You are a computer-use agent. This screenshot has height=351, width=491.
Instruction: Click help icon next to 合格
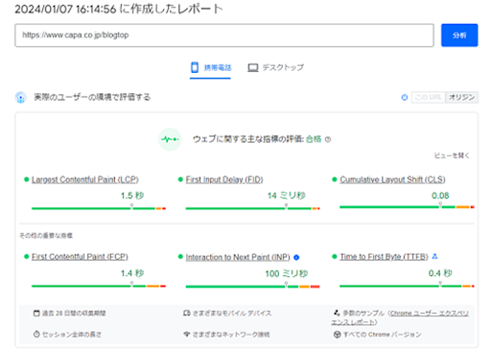(x=328, y=139)
